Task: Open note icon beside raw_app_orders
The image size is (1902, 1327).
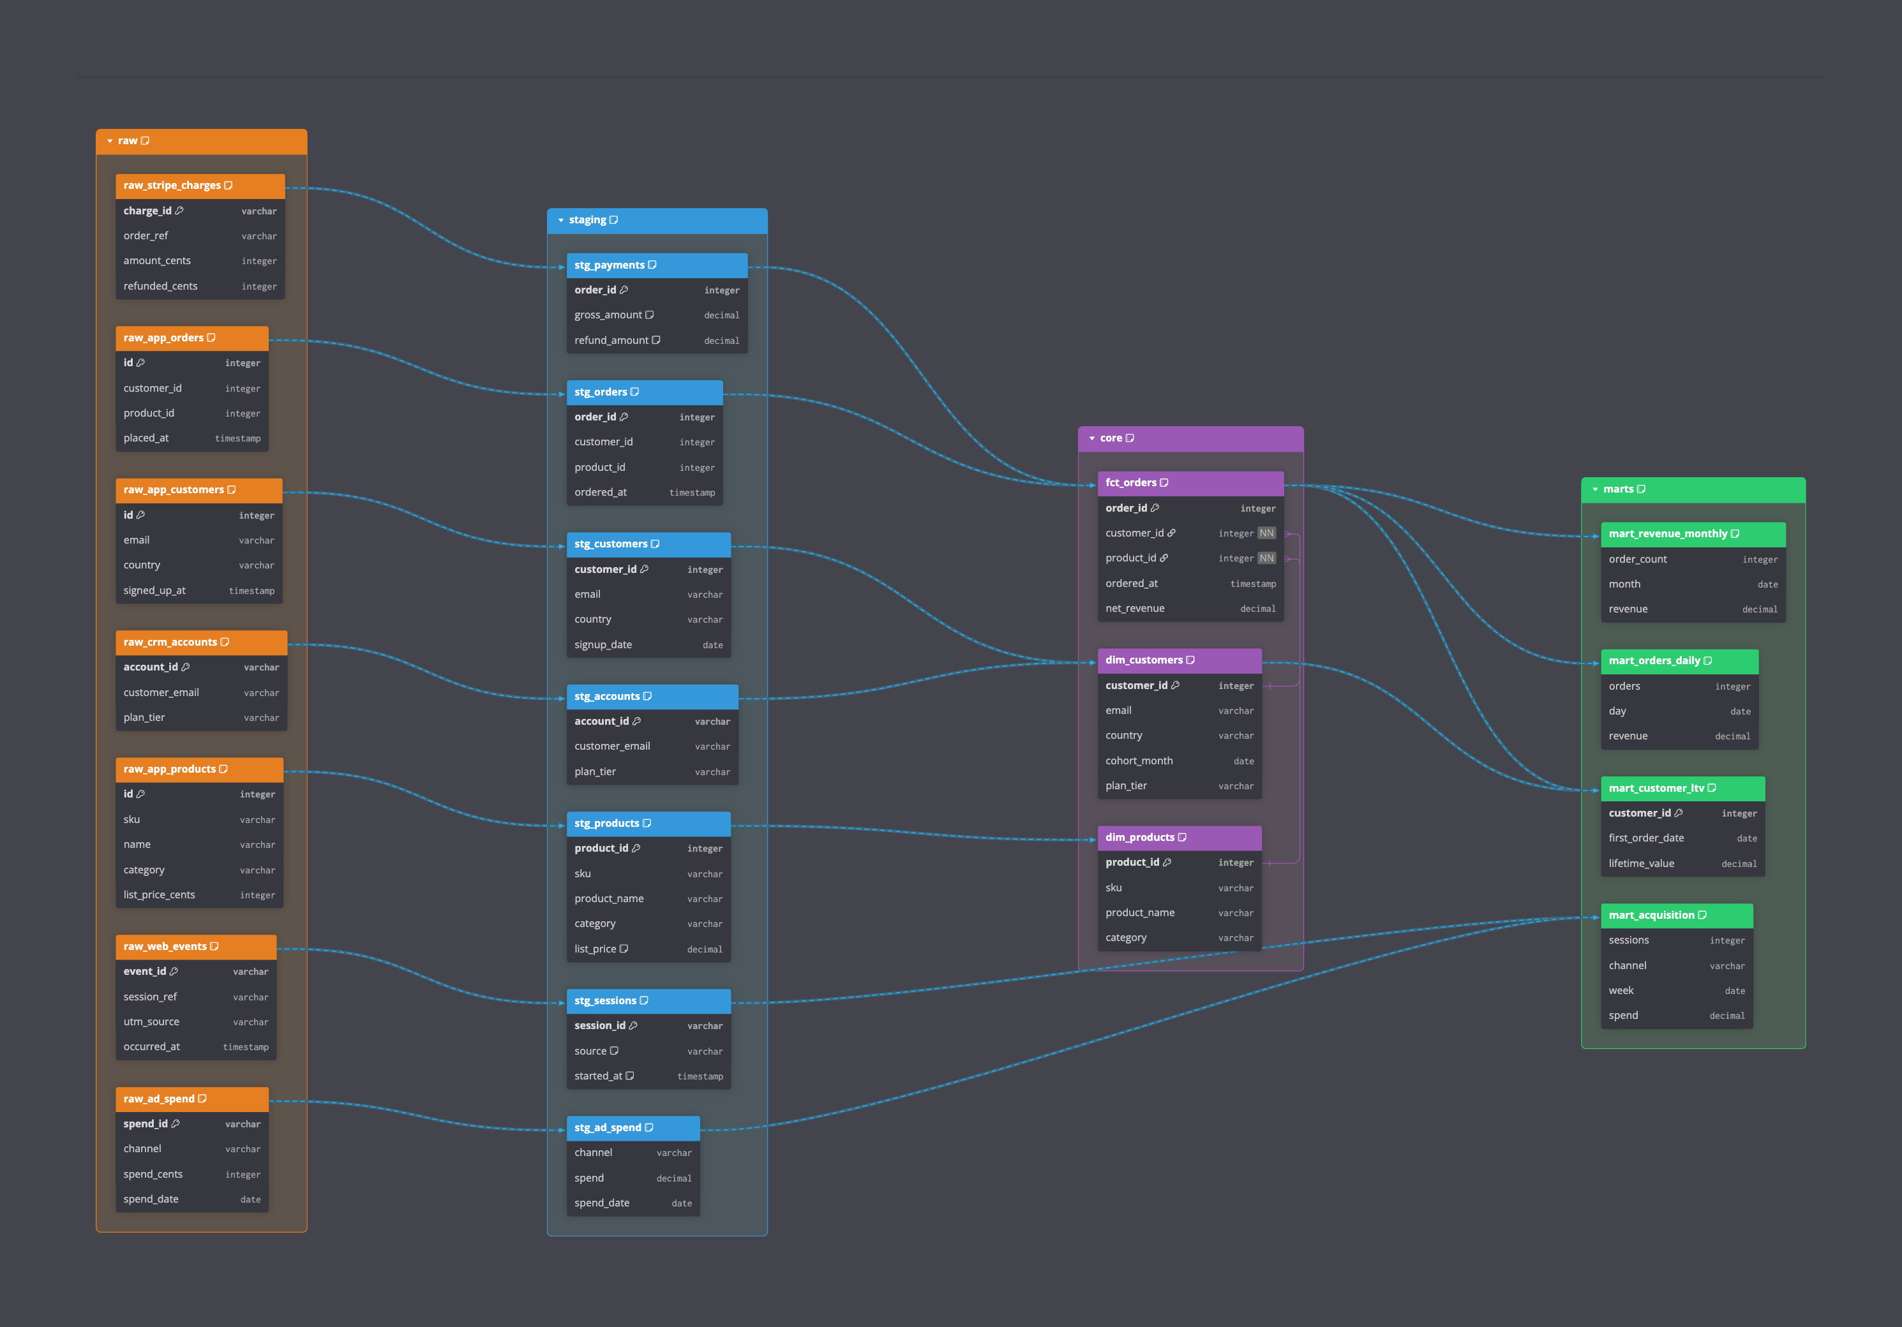Action: pyautogui.click(x=211, y=337)
